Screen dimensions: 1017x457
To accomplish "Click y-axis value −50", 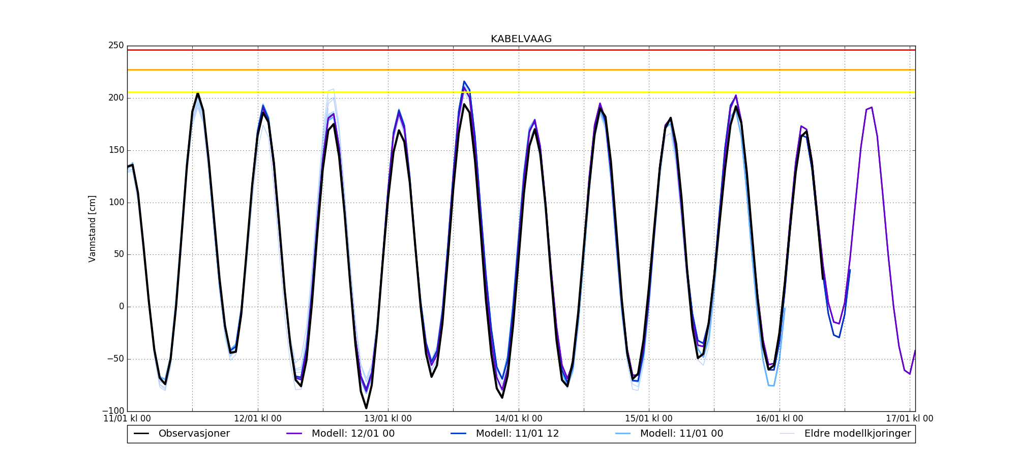I will (115, 359).
